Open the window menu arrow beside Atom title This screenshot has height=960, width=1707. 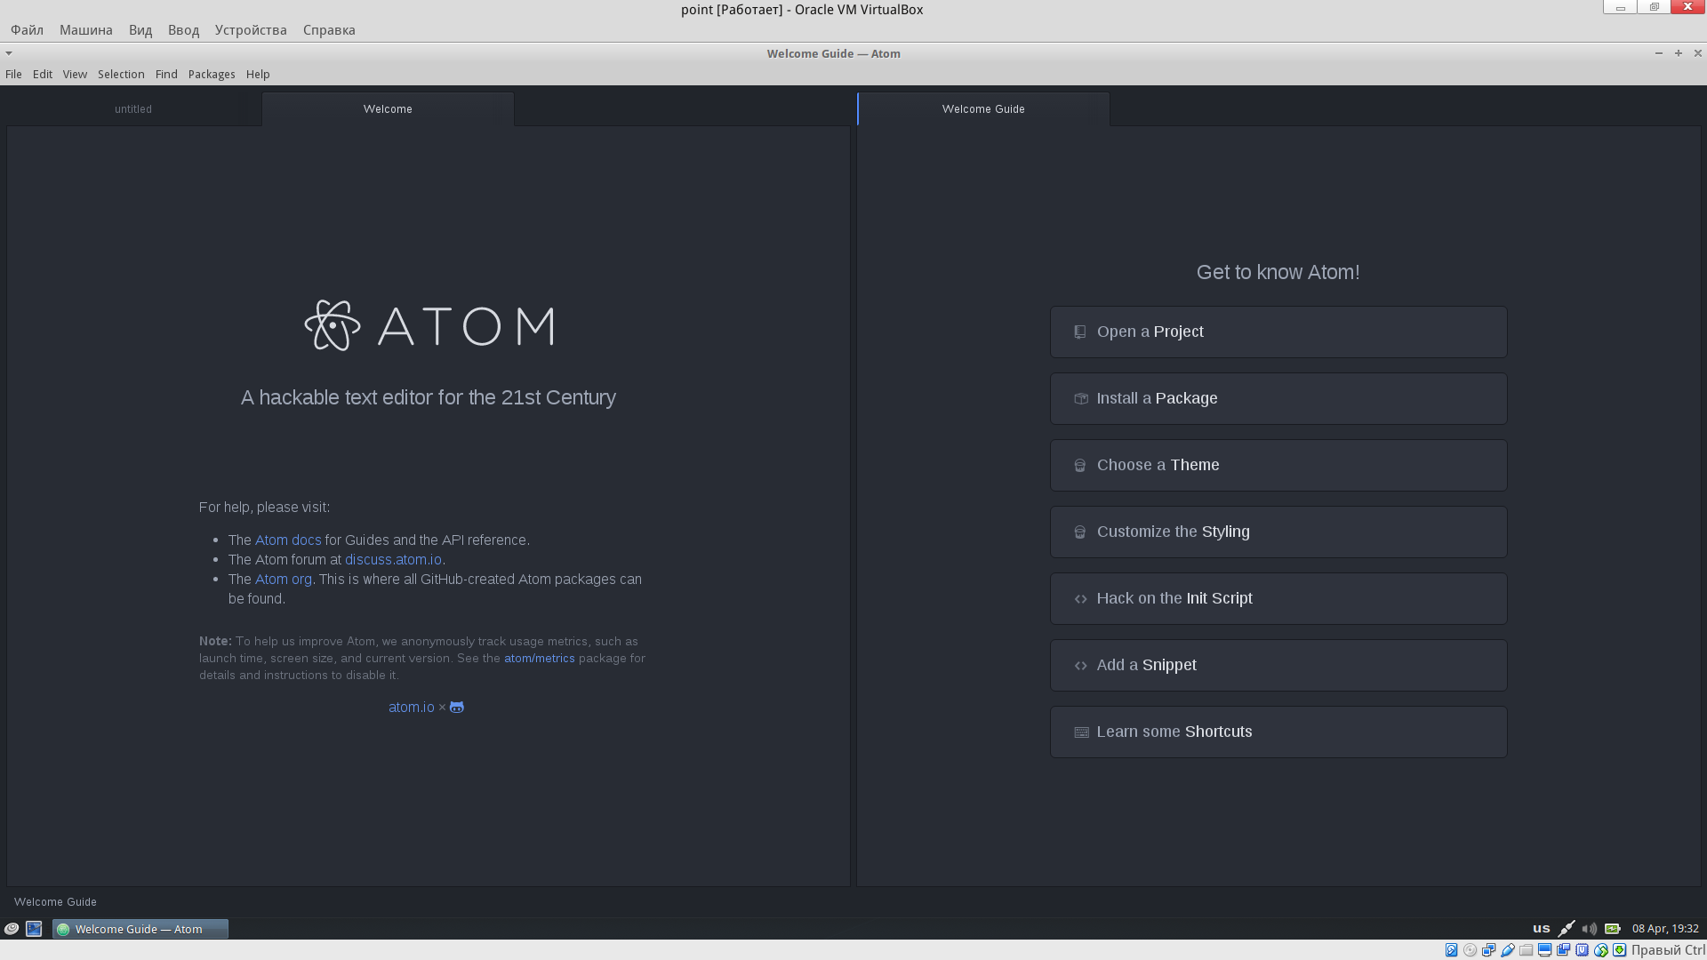click(9, 53)
